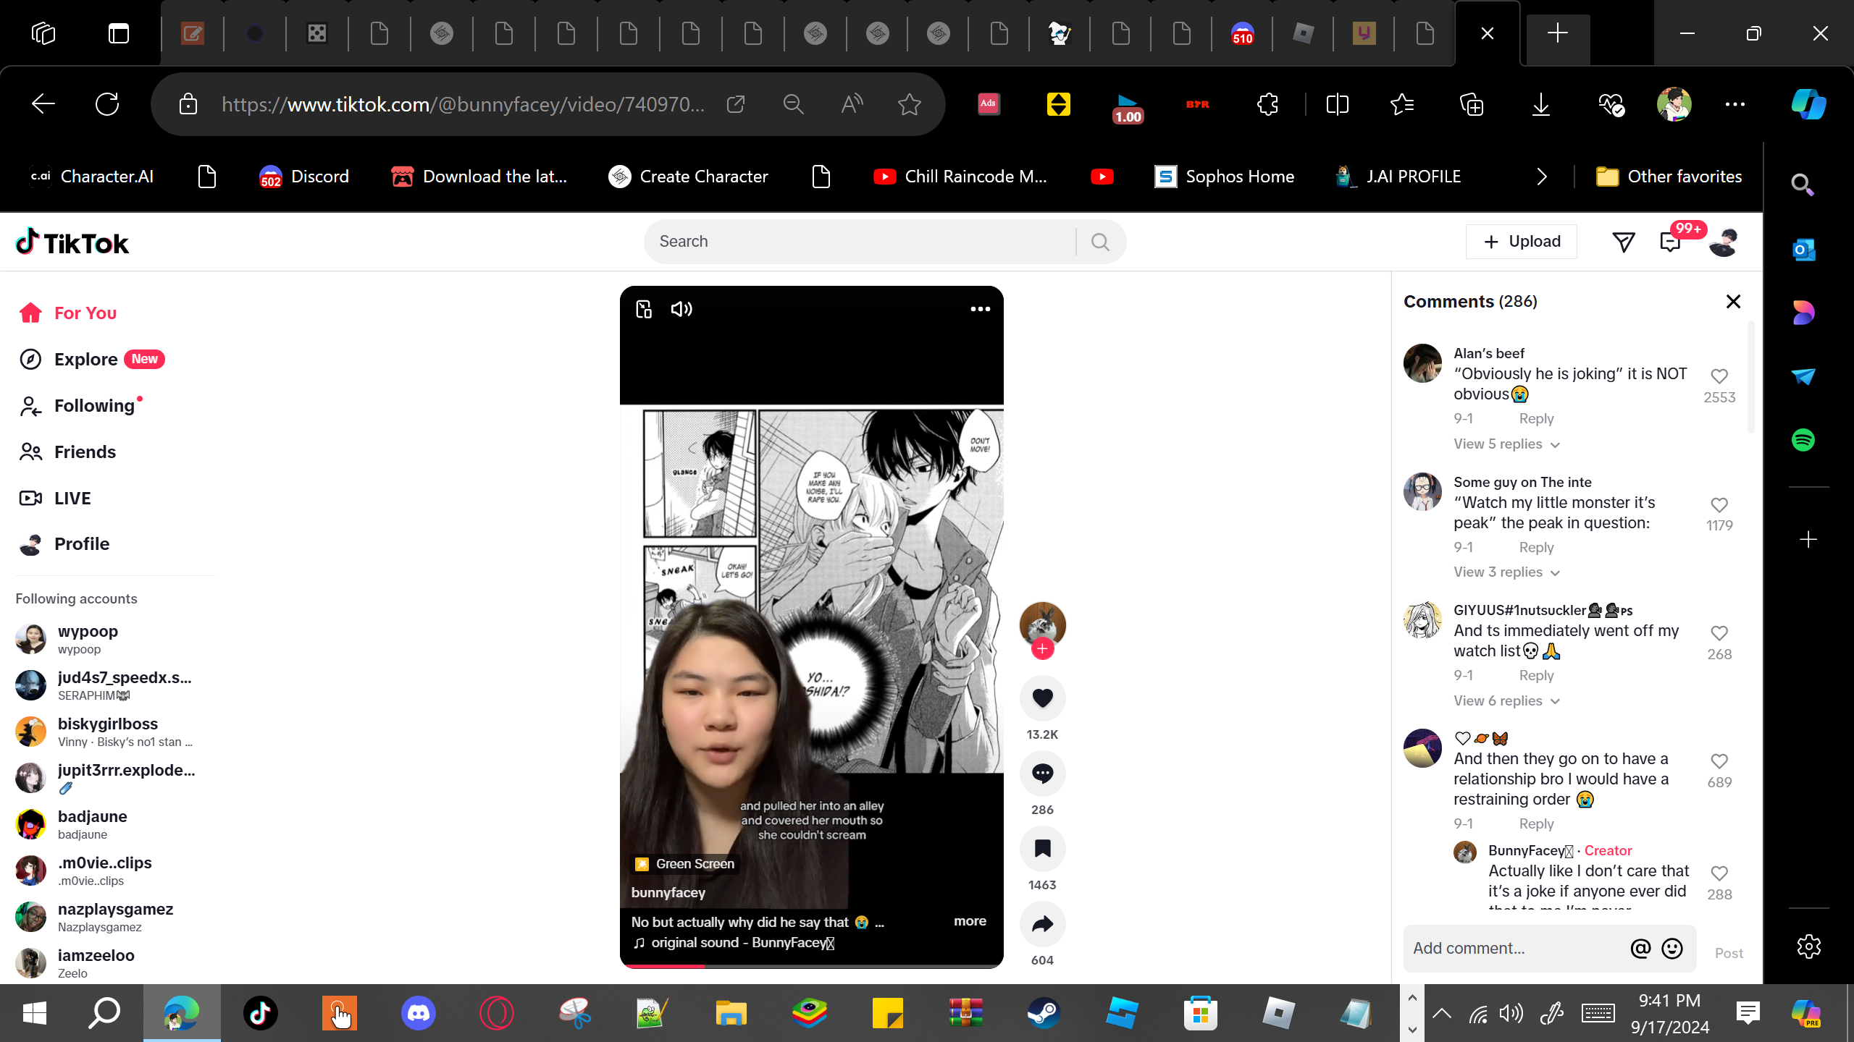This screenshot has height=1042, width=1854.
Task: Click the red video progress bar
Action: coord(663,965)
